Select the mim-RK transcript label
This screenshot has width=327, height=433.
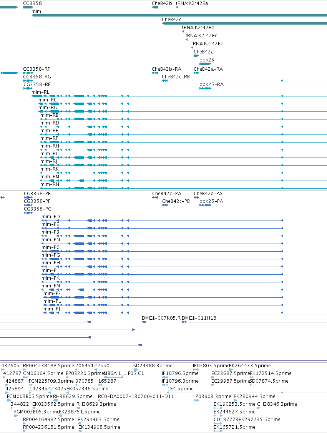(50, 169)
